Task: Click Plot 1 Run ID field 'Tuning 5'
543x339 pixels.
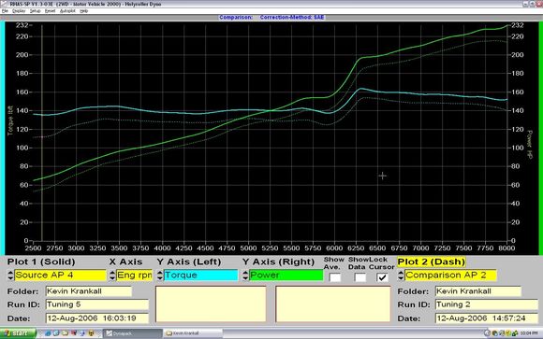Action: [x=97, y=304]
